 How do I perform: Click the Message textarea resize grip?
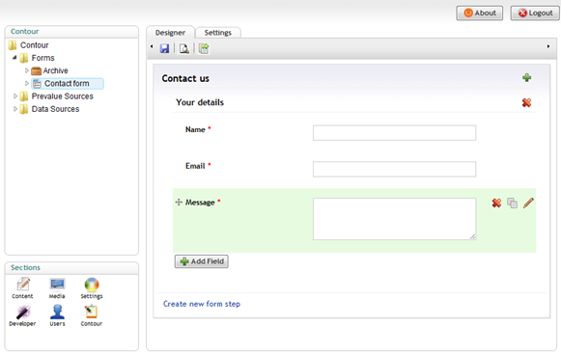coord(472,236)
